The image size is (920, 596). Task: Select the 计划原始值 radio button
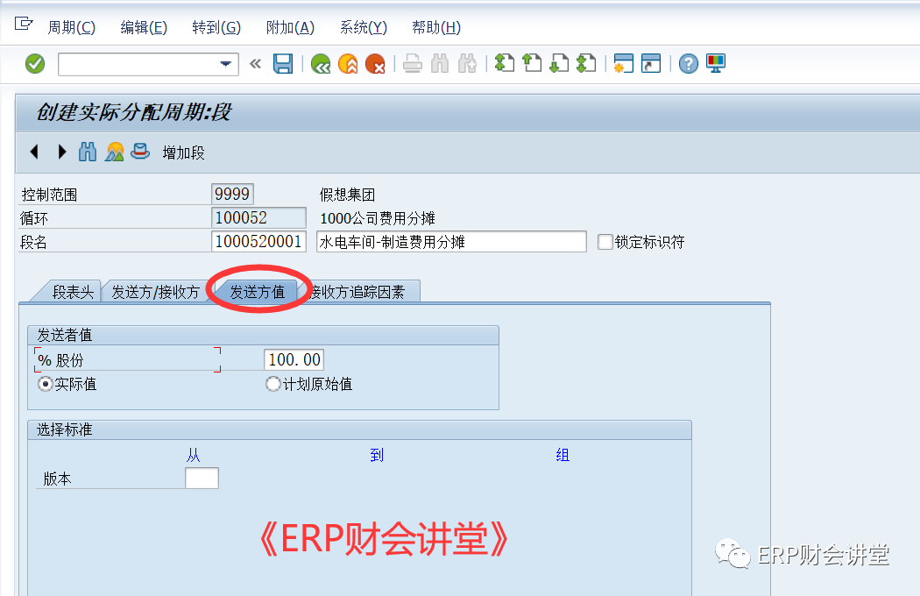(273, 384)
